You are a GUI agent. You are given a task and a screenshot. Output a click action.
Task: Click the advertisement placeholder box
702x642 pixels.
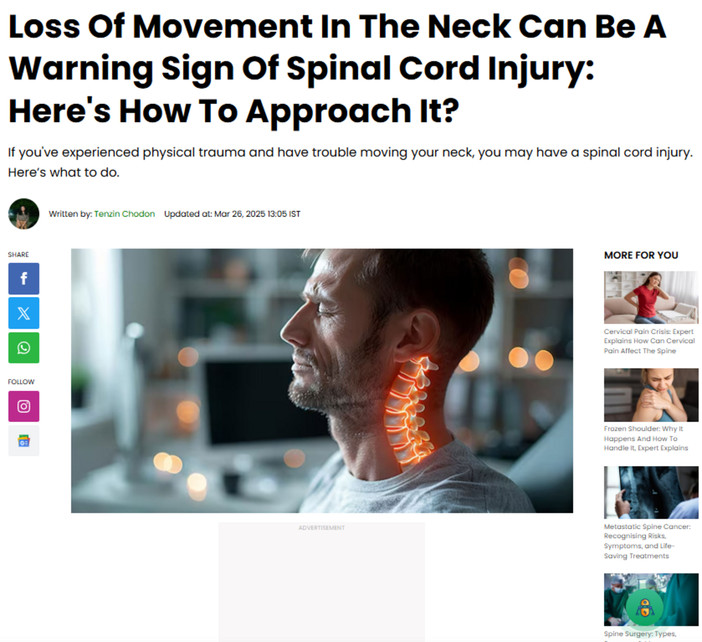coord(322,582)
